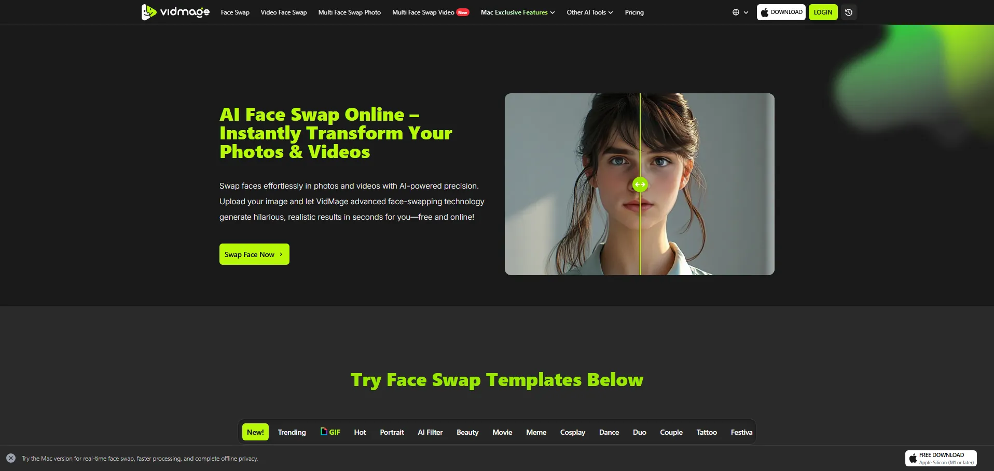Click the before-after comparison slider handle
Screen dimensions: 994x471
click(x=640, y=184)
